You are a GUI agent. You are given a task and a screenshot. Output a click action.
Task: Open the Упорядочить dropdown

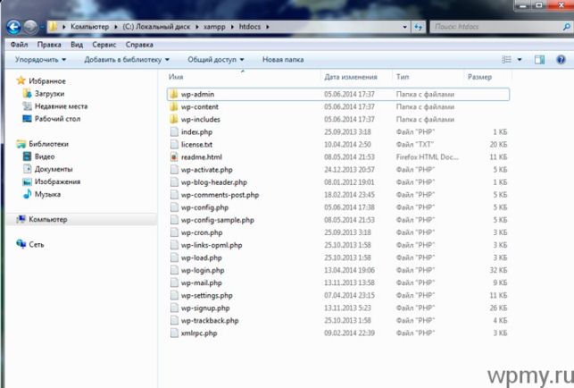(x=40, y=59)
